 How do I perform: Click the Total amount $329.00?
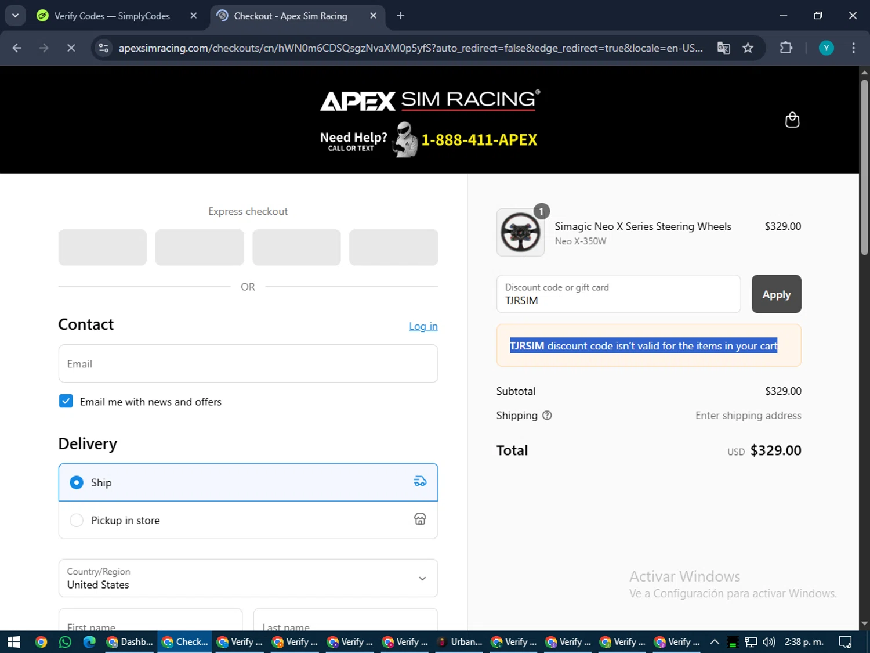point(775,450)
